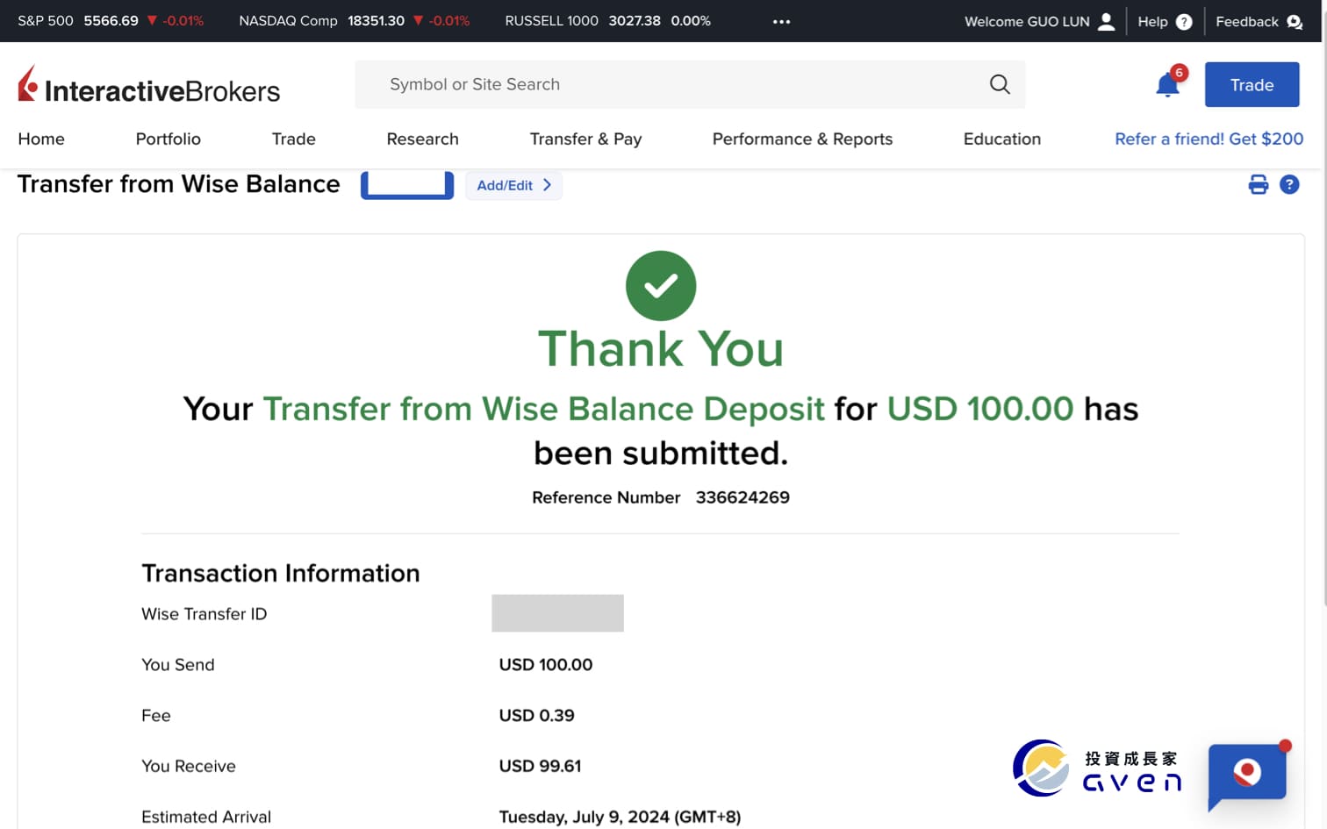Viewport: 1327px width, 829px height.
Task: Click the Help text link
Action: click(1152, 21)
